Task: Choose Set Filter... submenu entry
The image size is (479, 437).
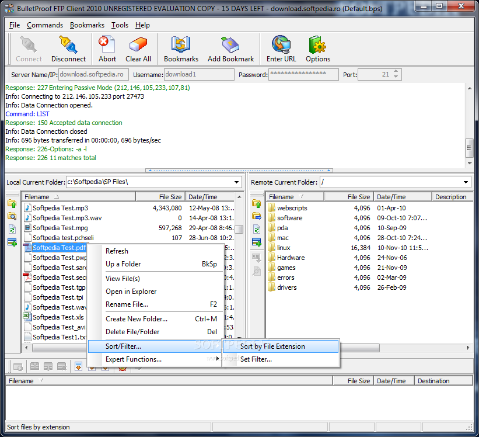Action: click(x=281, y=359)
